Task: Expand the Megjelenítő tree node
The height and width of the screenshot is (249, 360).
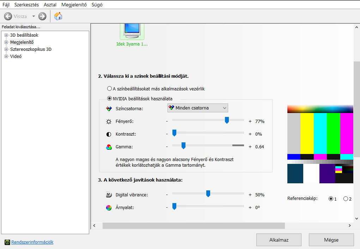Action: [x=6, y=42]
